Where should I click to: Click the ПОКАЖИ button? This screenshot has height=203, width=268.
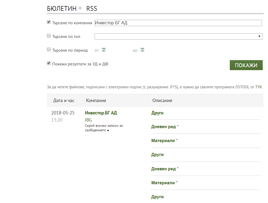tap(246, 65)
